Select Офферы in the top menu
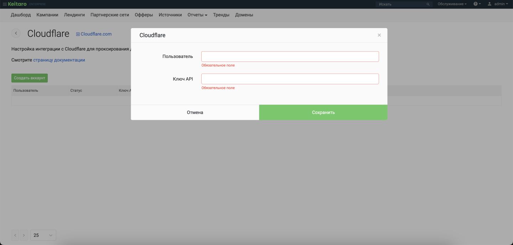The image size is (513, 245). click(144, 15)
